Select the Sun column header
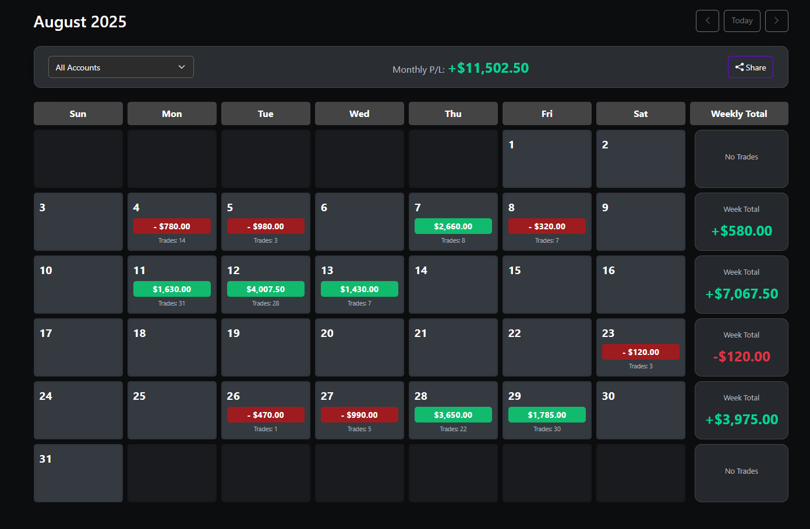This screenshot has width=810, height=529. (78, 113)
